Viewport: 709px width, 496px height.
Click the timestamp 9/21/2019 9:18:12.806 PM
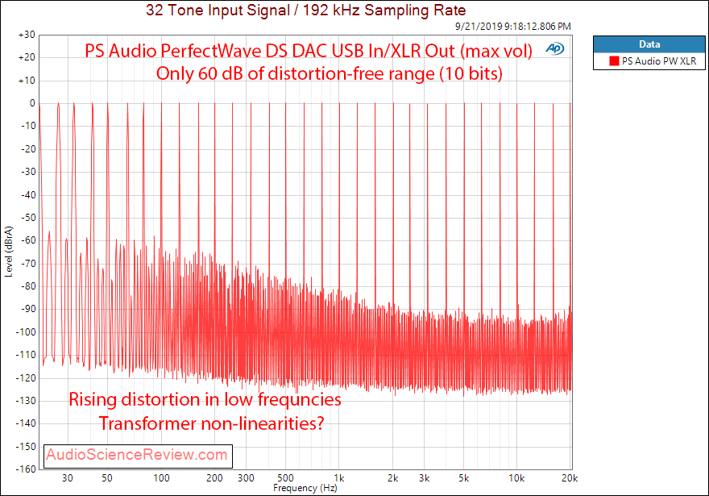tap(512, 27)
